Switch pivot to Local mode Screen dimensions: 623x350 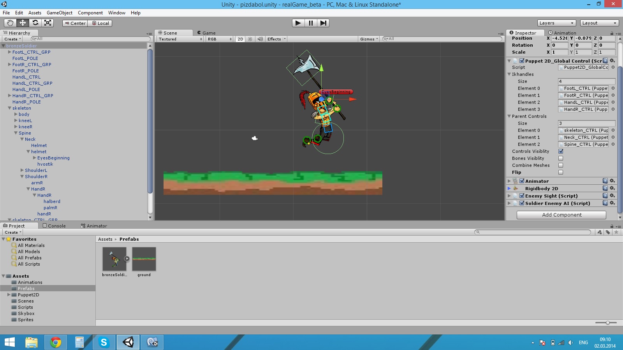pyautogui.click(x=100, y=23)
